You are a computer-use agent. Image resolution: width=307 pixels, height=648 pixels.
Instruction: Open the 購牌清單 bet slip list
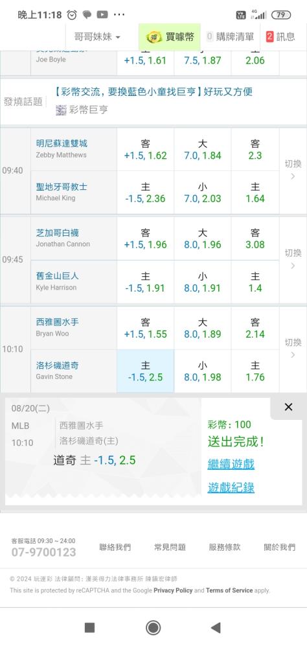230,37
